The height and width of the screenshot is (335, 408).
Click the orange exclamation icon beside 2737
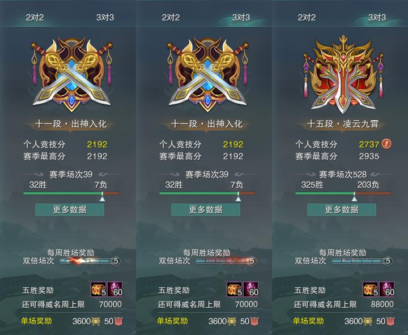(386, 143)
